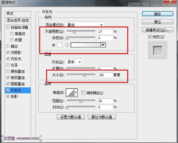Select the 内阴影 style entry

pos(18,53)
